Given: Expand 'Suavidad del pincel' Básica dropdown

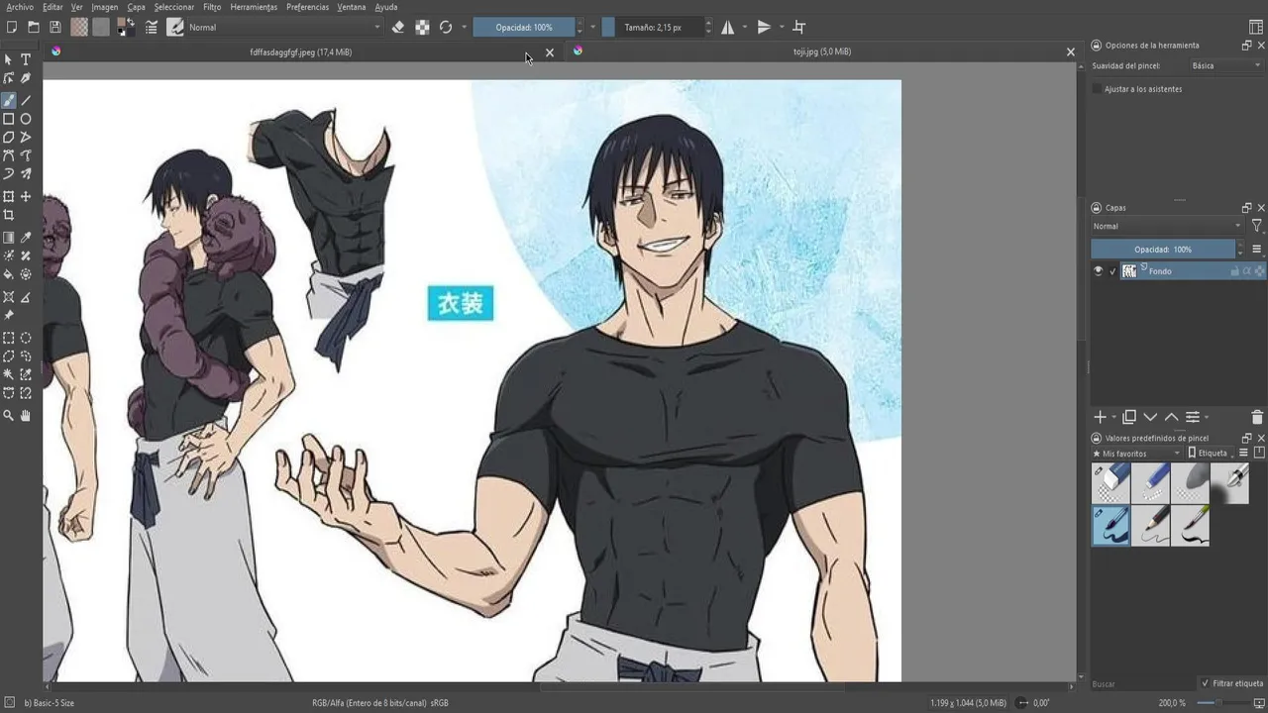Looking at the screenshot, I should tap(1226, 65).
